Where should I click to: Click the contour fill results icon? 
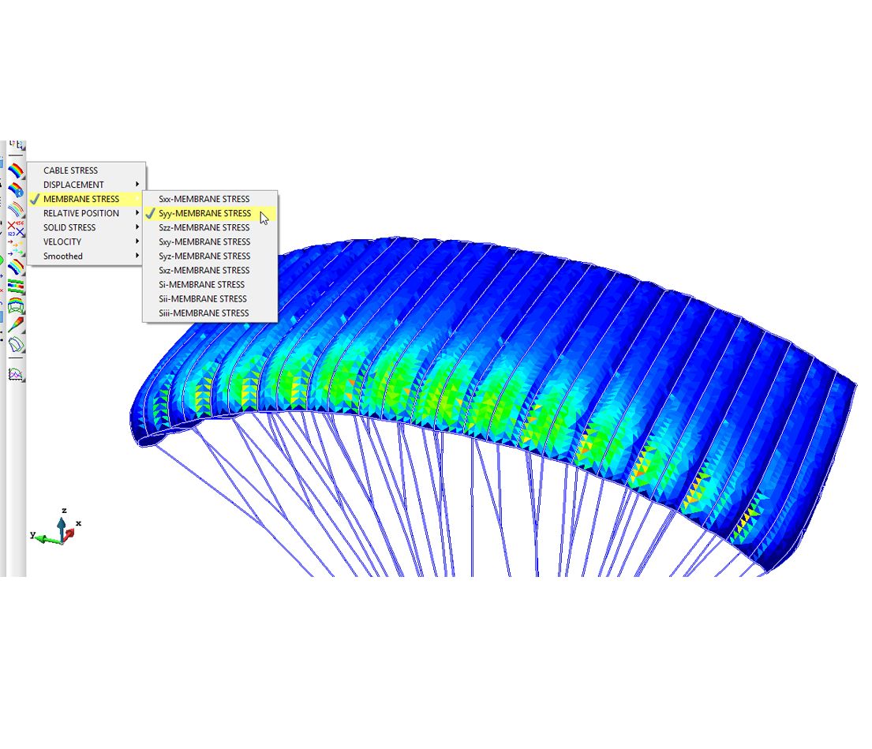point(16,170)
